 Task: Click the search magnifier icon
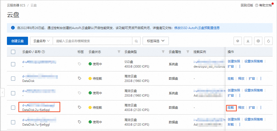pos(136,41)
